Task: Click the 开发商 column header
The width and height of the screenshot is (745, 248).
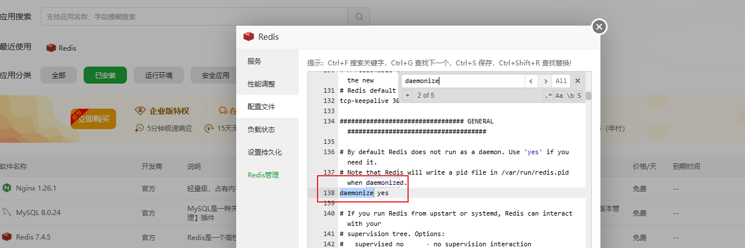Action: coord(152,167)
